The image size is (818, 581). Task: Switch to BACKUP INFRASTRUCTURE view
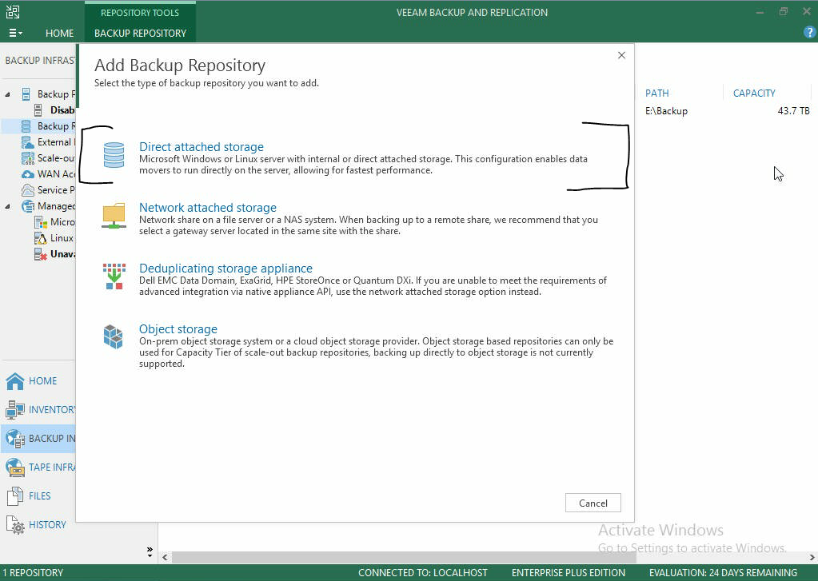point(39,438)
